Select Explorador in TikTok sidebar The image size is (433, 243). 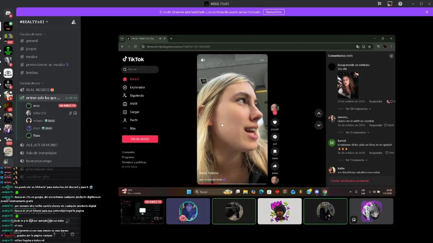pyautogui.click(x=134, y=87)
